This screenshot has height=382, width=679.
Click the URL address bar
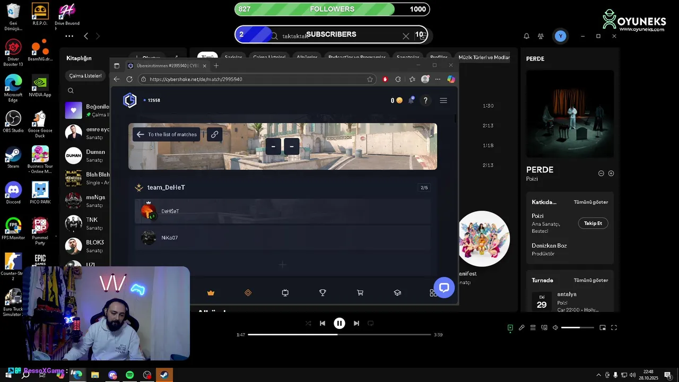(257, 79)
